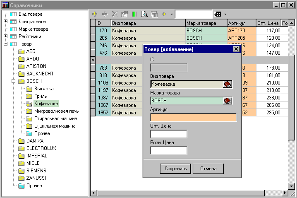Click the Отмена button
The height and width of the screenshot is (198, 297).
click(208, 169)
